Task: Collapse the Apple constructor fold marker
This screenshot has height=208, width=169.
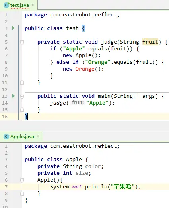Action: 22,180
